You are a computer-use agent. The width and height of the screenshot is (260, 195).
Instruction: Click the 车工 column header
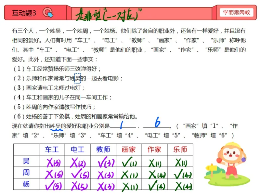click(x=52, y=149)
